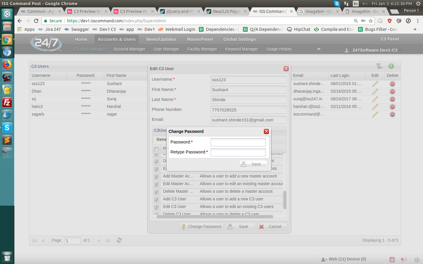The width and height of the screenshot is (423, 264).
Task: Click the permissions list vertical scrollbar
Action: [x=284, y=200]
